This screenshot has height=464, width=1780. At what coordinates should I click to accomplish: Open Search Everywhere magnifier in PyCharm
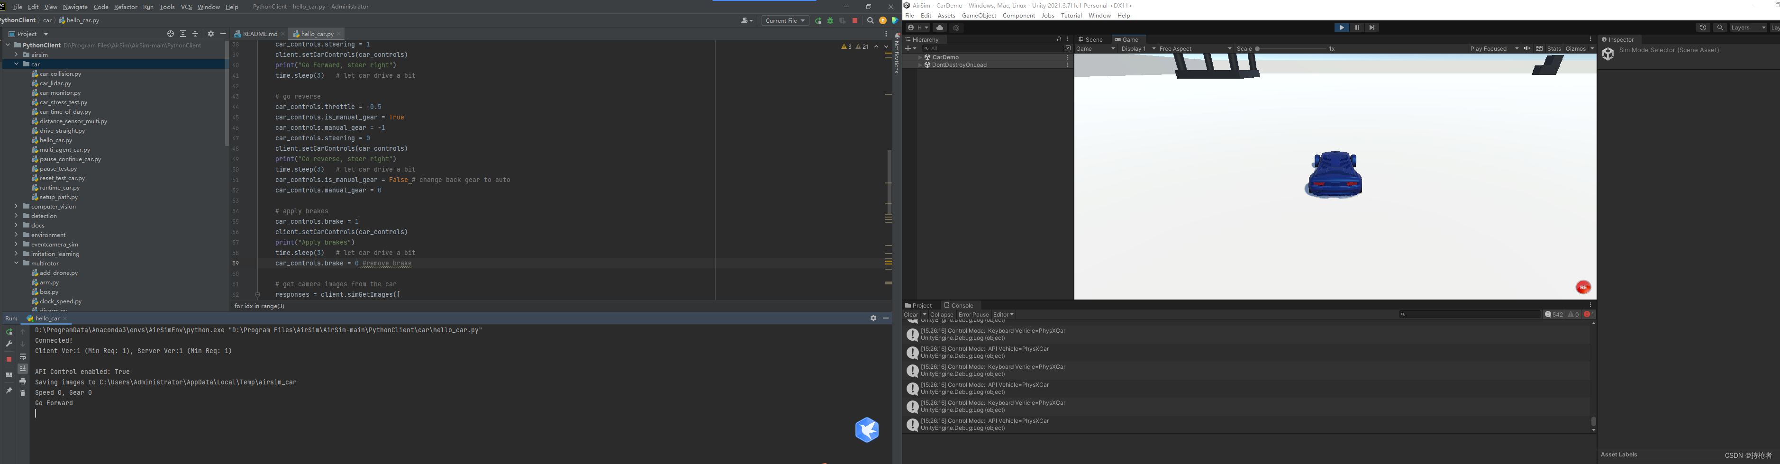tap(871, 21)
